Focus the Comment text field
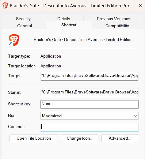This screenshot has height=159, width=145. (90, 127)
